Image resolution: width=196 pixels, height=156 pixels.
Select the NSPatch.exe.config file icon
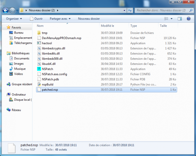(39, 74)
